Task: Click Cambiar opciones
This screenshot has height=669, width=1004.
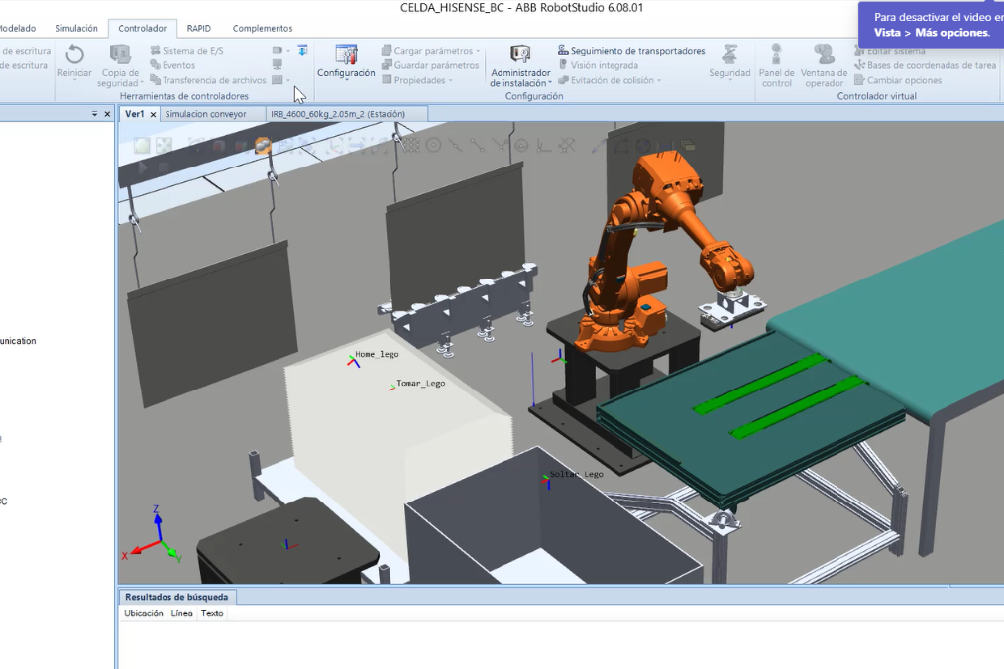Action: pyautogui.click(x=898, y=80)
